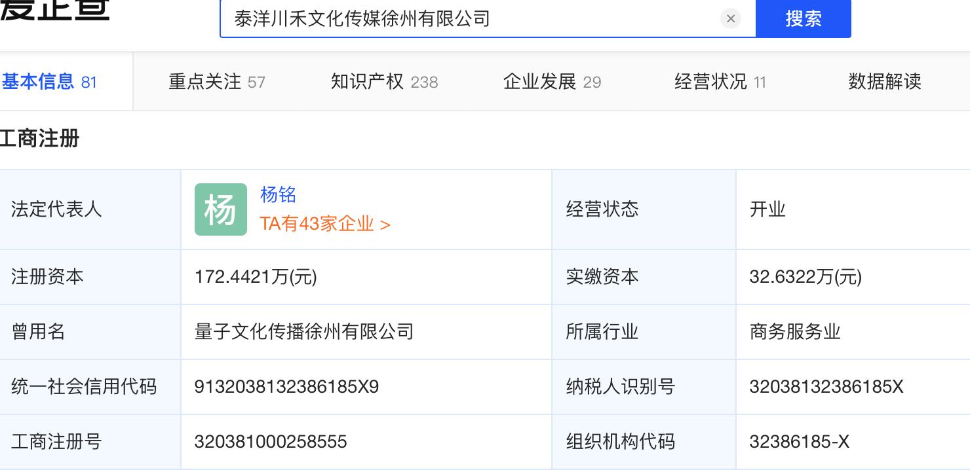This screenshot has width=970, height=470.
Task: Click the 工商注册号 value 320381000258555
Action: pyautogui.click(x=270, y=441)
